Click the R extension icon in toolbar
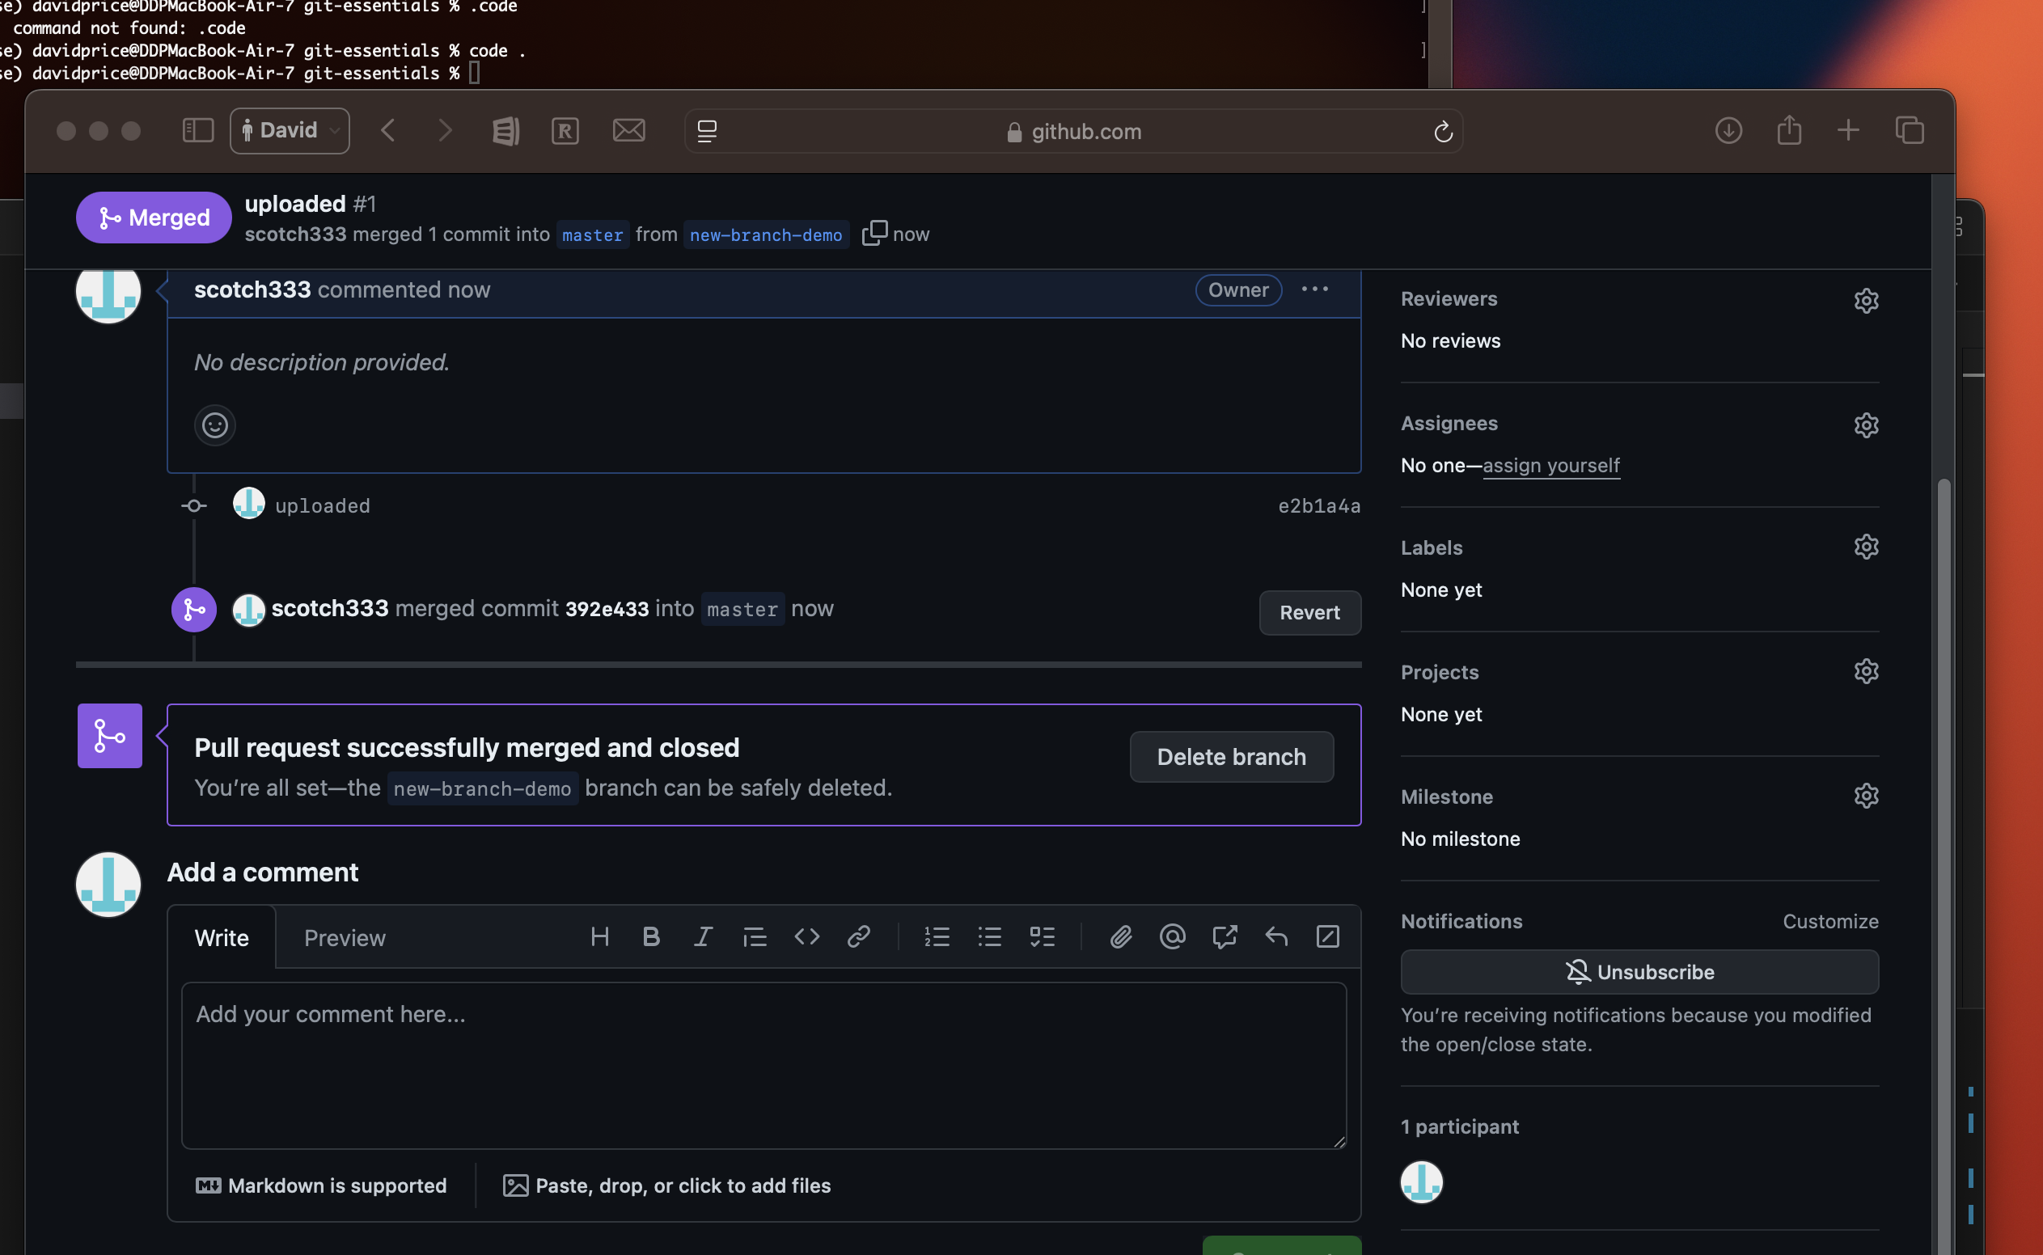This screenshot has width=2043, height=1255. [x=565, y=130]
